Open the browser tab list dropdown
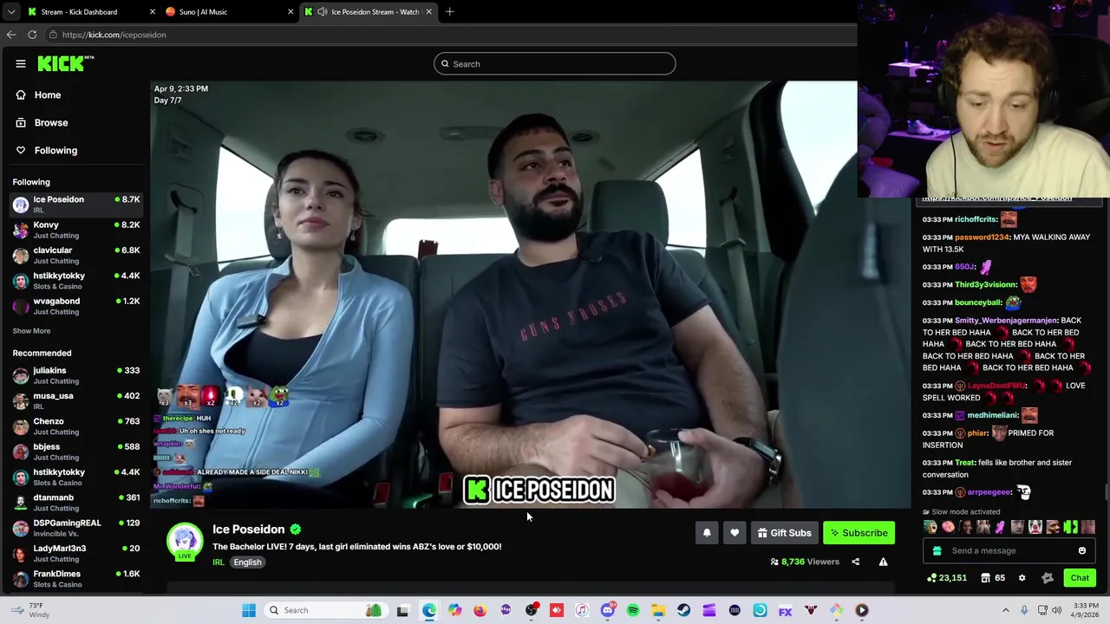This screenshot has width=1110, height=624. (10, 12)
